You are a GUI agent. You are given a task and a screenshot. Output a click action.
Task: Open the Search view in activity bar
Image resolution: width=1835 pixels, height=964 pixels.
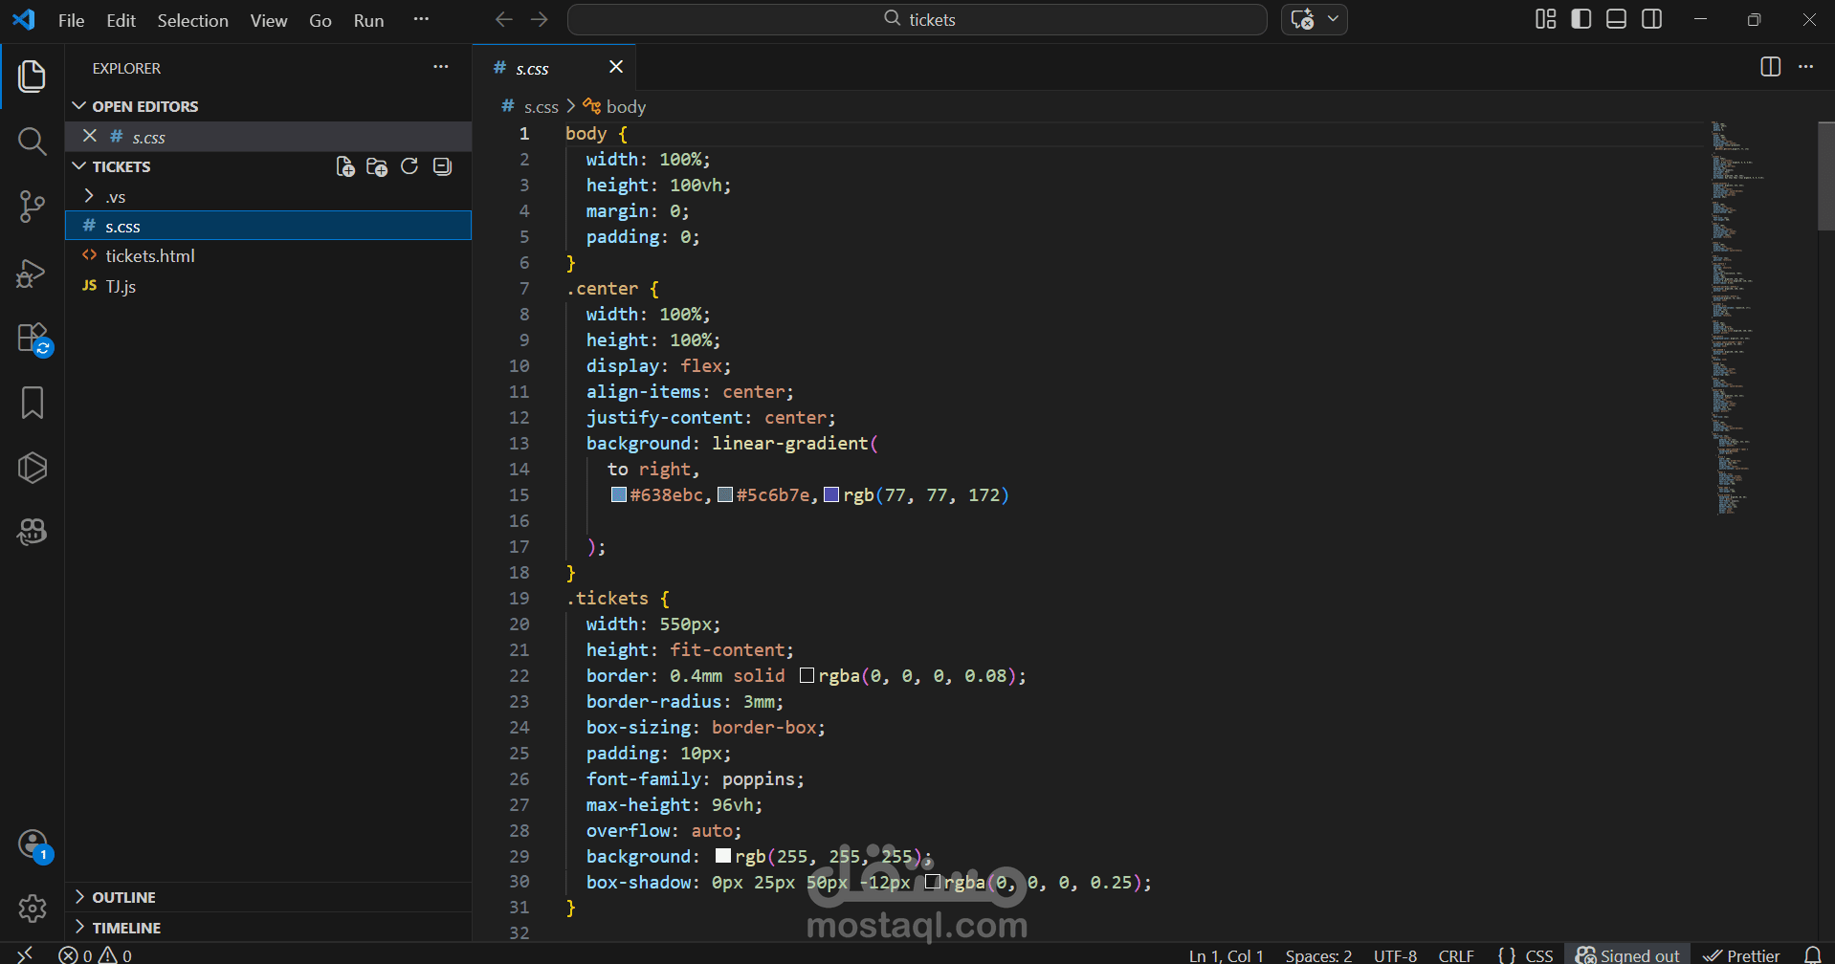click(32, 142)
